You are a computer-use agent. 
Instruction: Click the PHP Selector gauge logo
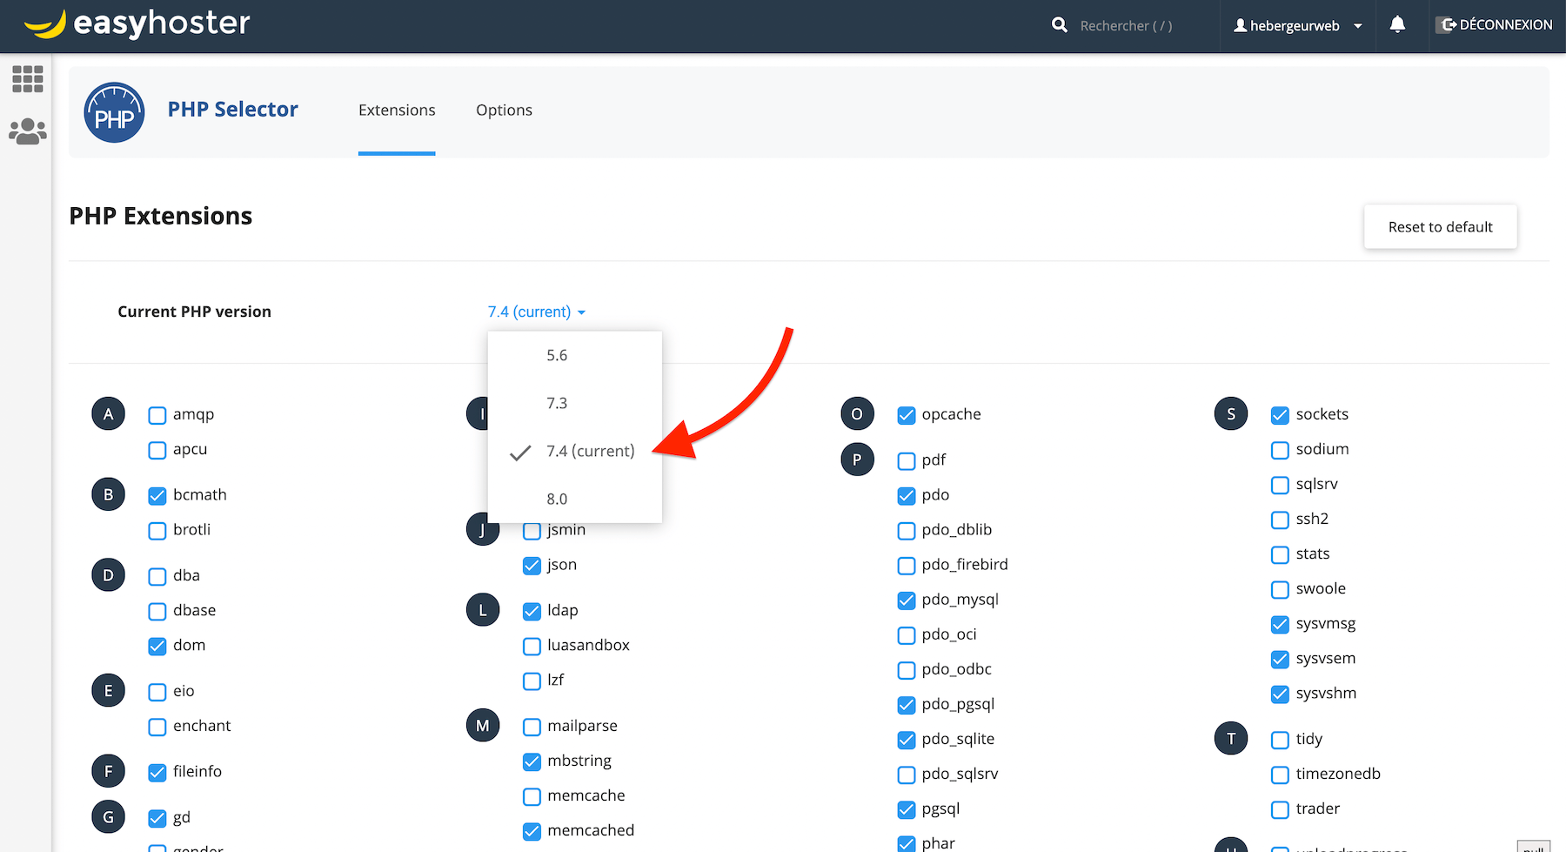[114, 112]
